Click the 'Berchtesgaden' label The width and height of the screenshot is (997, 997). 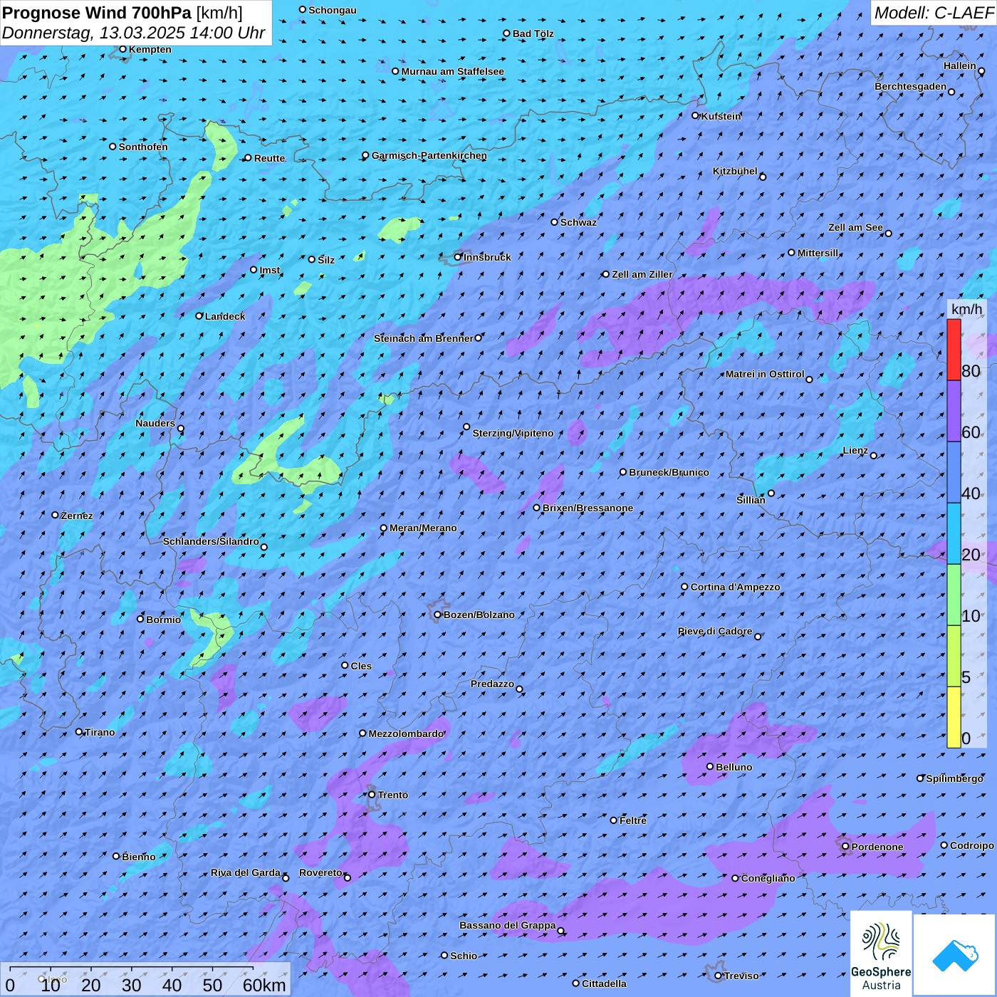(911, 86)
